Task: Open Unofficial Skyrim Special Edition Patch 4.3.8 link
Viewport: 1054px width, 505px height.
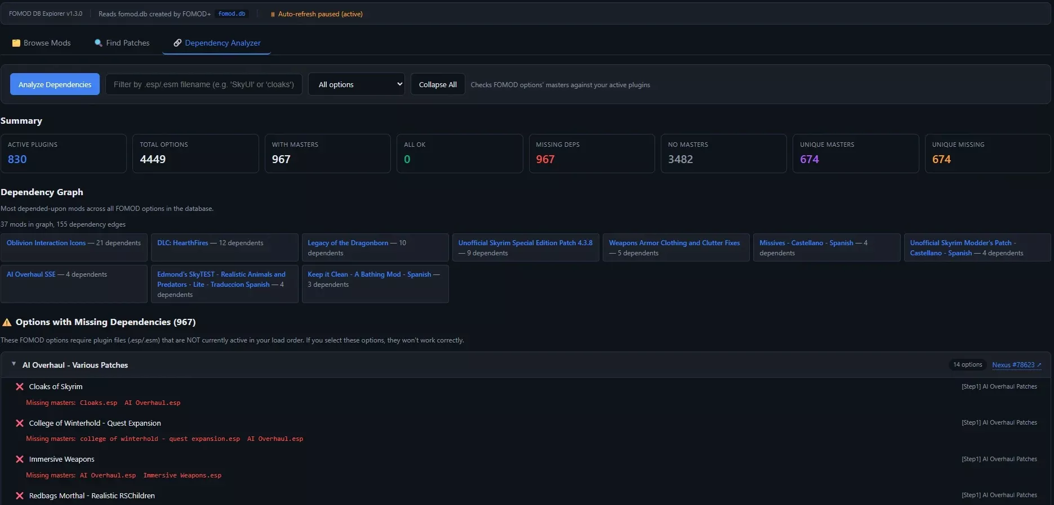Action: tap(526, 243)
